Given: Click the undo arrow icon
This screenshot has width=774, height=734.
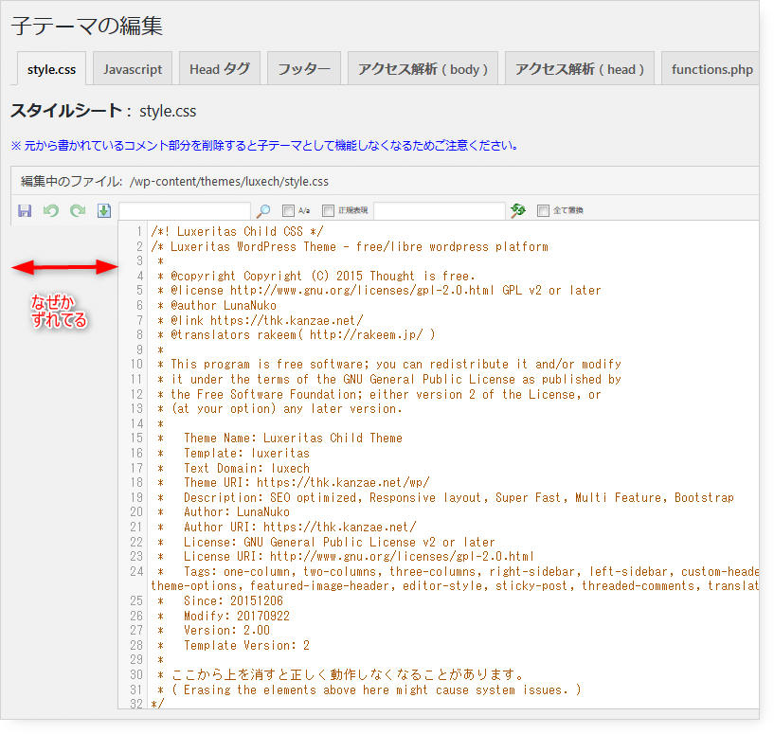Looking at the screenshot, I should [x=51, y=210].
